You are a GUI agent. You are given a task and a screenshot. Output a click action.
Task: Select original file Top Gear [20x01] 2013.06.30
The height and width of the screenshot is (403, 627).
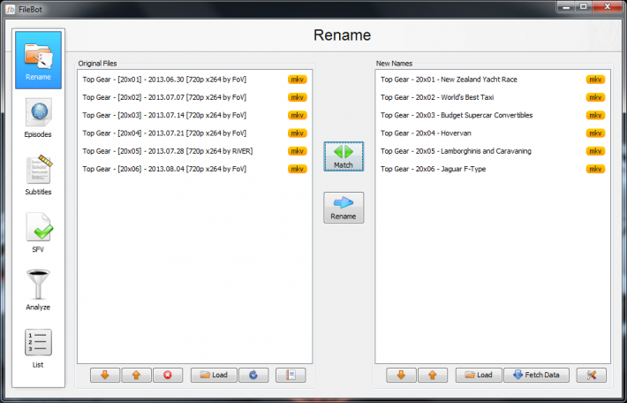click(195, 80)
